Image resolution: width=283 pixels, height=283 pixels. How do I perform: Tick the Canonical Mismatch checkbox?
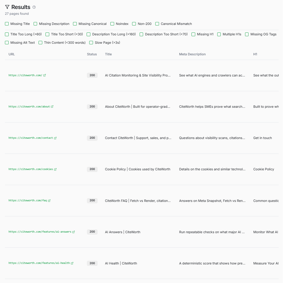[157, 24]
